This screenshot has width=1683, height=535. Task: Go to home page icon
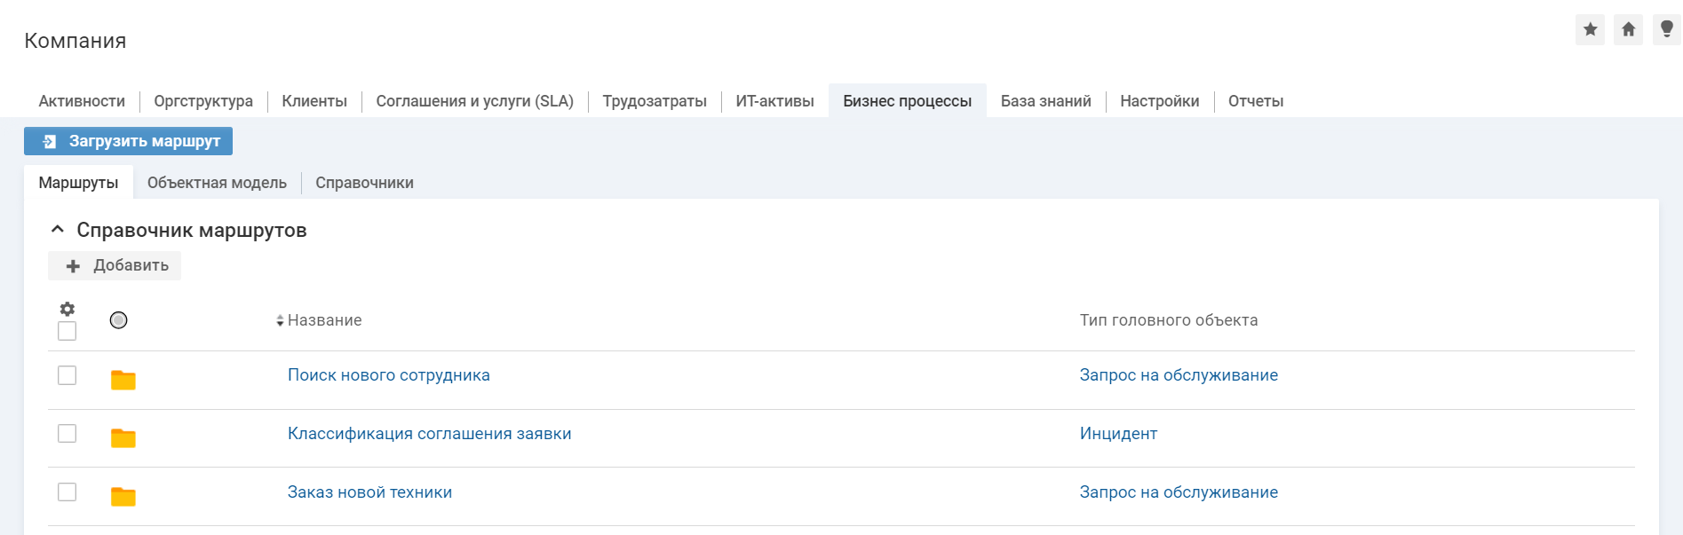click(1628, 29)
